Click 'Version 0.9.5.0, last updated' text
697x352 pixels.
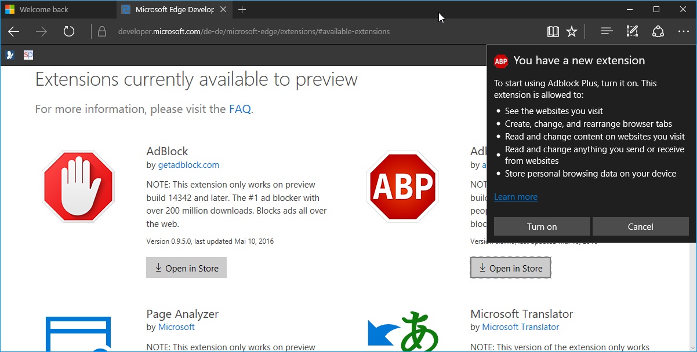click(210, 241)
